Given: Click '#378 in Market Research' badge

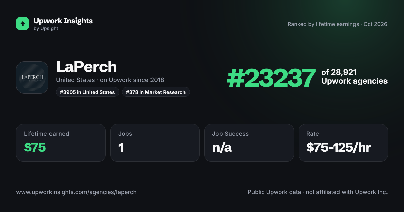Looking at the screenshot, I should [156, 92].
